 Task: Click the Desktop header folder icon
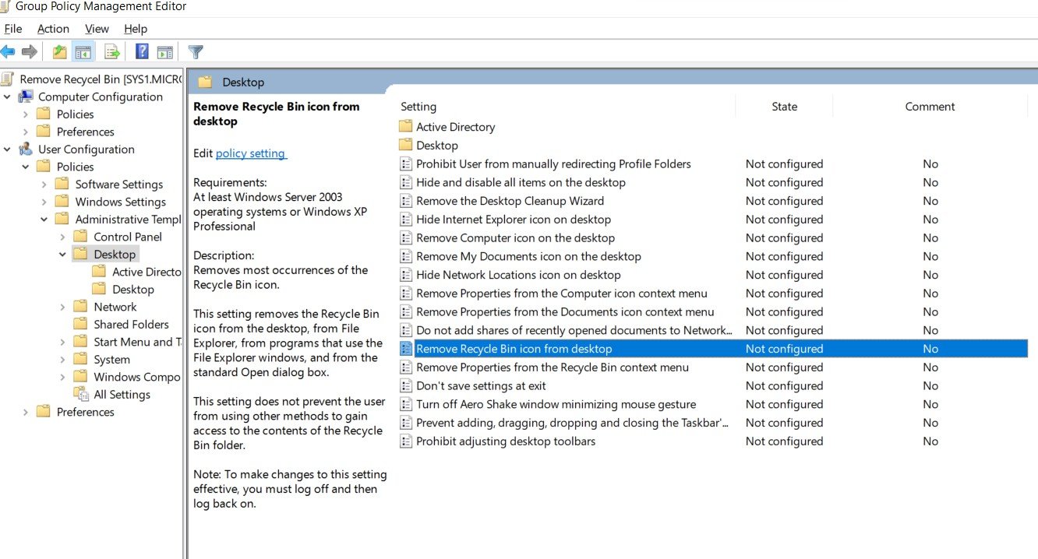(205, 82)
